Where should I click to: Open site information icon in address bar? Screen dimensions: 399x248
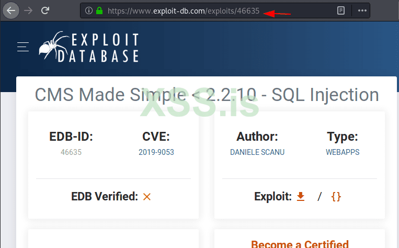(x=88, y=10)
